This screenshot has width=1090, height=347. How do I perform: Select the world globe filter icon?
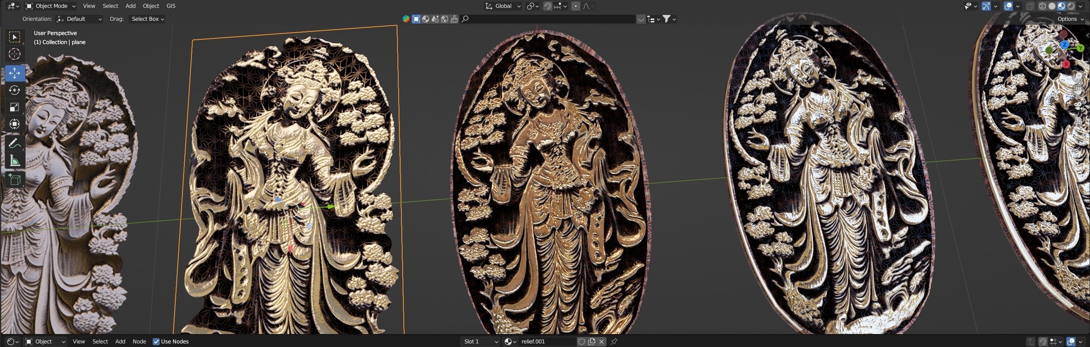[x=444, y=19]
